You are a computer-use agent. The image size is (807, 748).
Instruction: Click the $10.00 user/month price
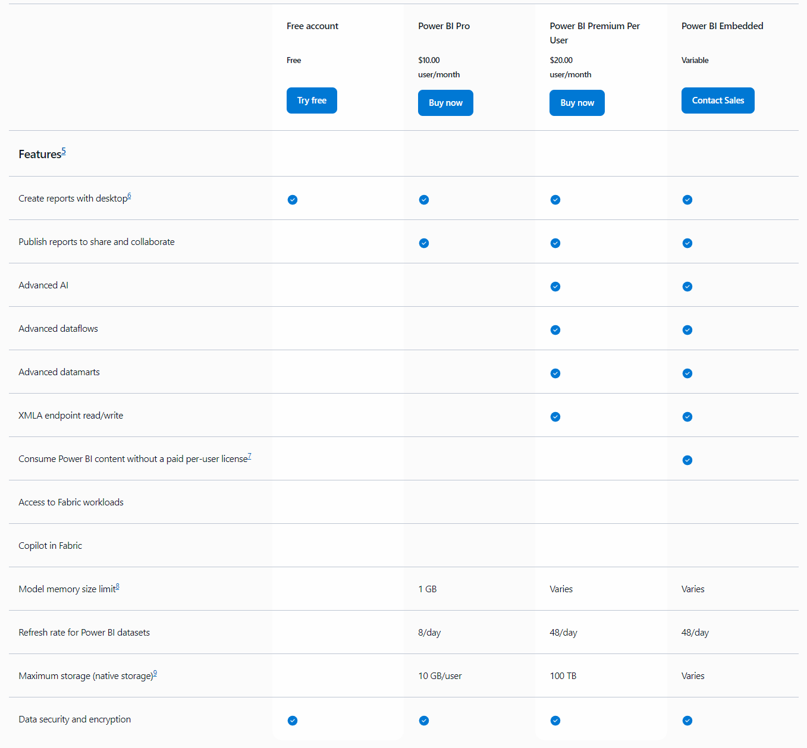tap(439, 67)
